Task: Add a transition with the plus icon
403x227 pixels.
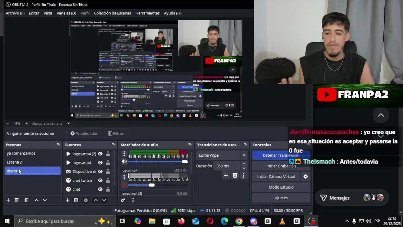Action: tap(226, 175)
